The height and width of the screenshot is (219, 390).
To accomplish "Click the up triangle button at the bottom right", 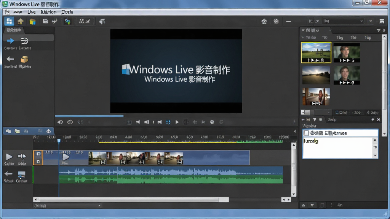I will click(x=304, y=205).
